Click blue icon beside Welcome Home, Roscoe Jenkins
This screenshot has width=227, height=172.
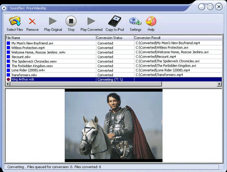pyautogui.click(x=8, y=52)
